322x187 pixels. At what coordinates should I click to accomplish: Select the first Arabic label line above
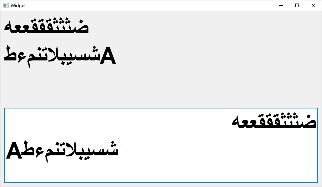pos(46,26)
